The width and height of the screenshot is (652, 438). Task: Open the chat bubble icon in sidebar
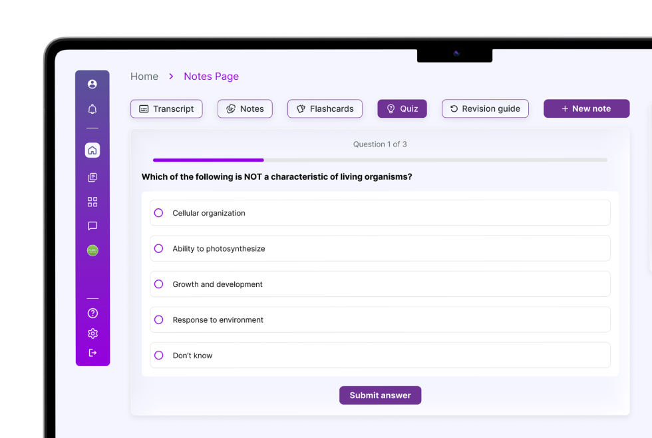[92, 226]
